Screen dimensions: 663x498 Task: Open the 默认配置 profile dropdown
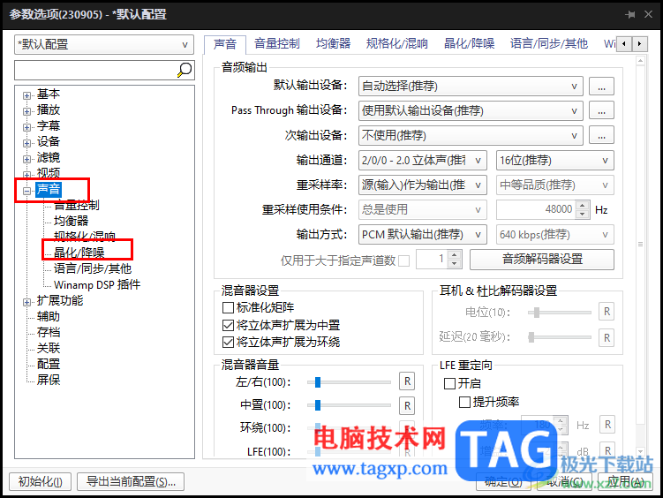click(104, 44)
